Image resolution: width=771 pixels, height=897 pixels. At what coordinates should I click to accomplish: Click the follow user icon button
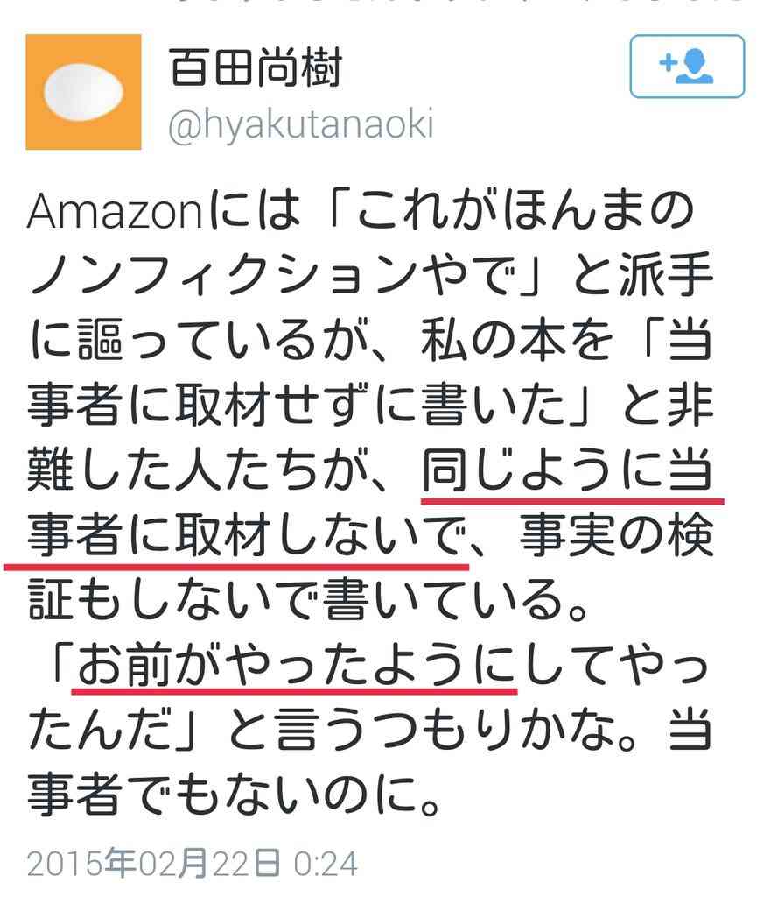pos(687,67)
